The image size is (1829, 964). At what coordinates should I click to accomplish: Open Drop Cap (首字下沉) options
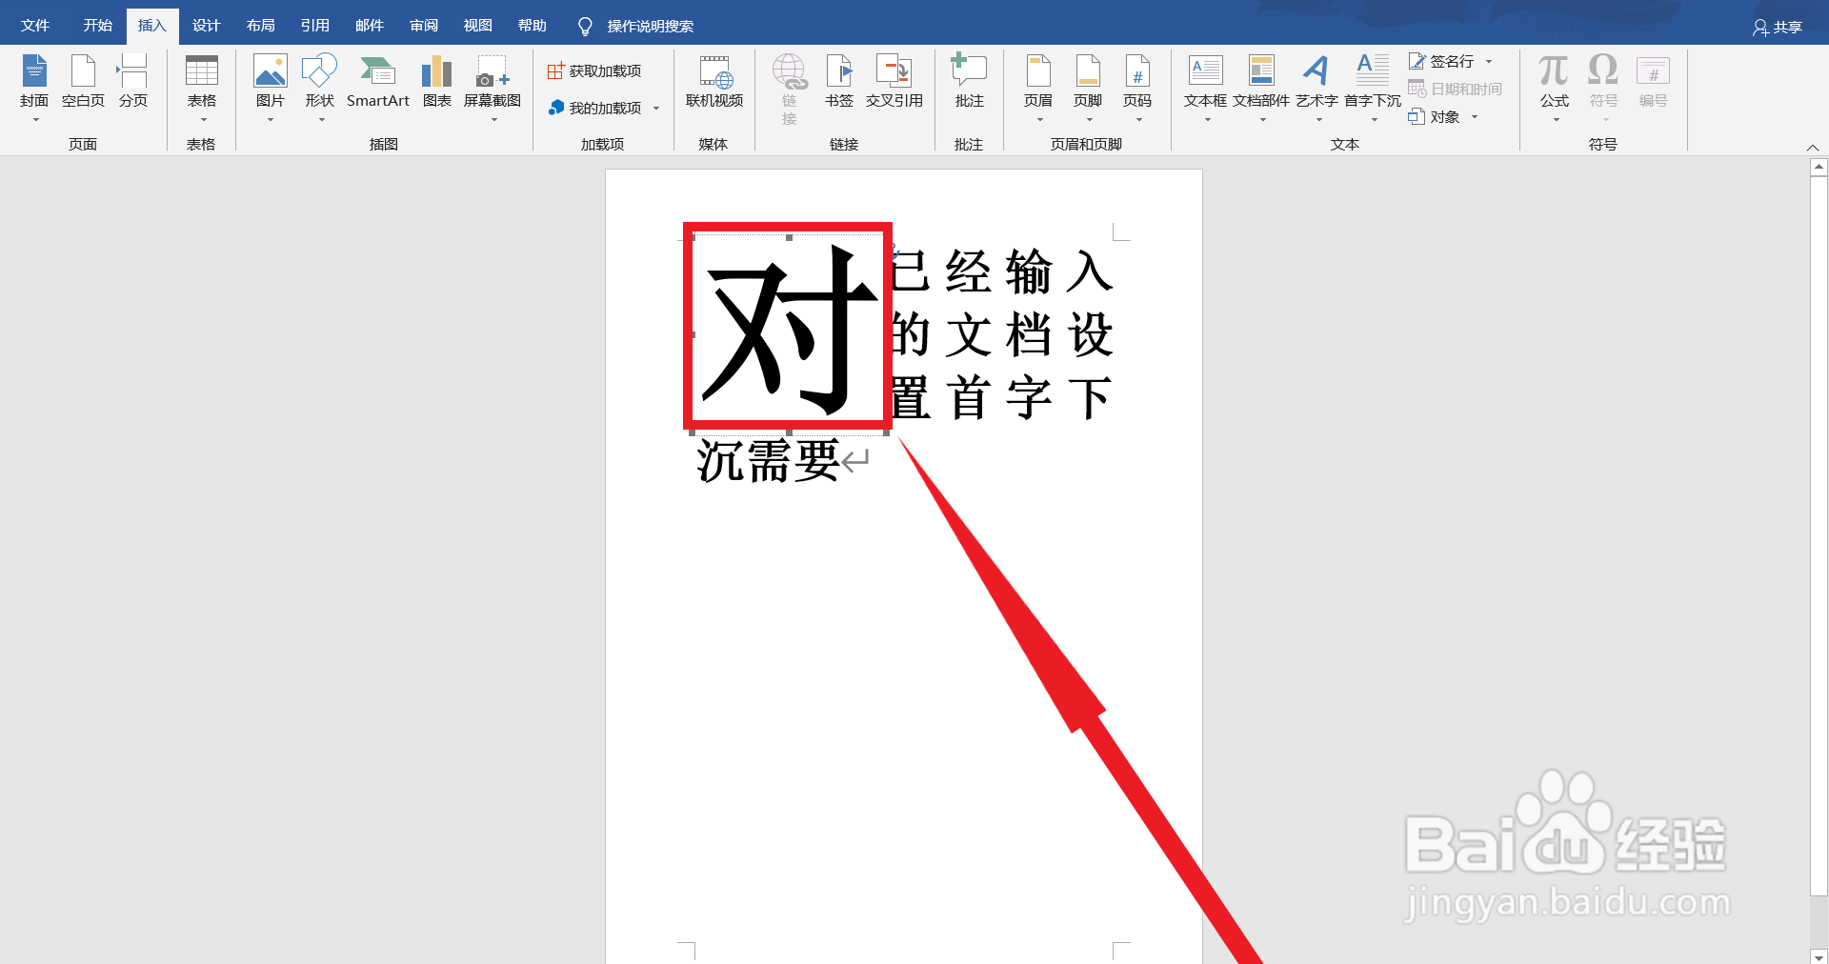[x=1373, y=88]
